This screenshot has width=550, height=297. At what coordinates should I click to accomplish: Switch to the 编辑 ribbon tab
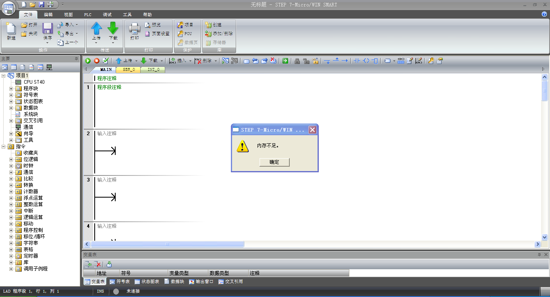pos(48,14)
